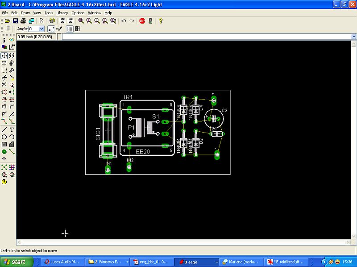Open the library Use icon

pyautogui.click(x=52, y=21)
